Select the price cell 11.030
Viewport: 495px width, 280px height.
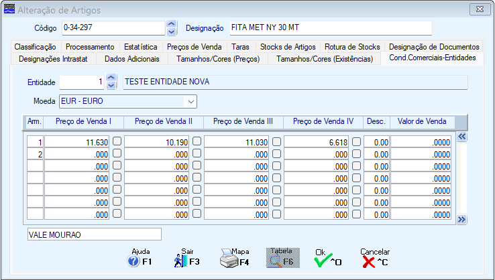pos(237,142)
